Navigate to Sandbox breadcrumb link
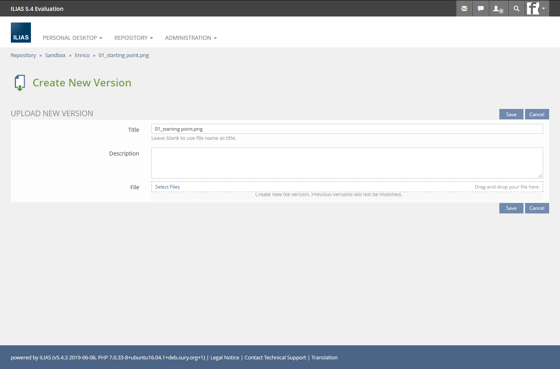This screenshot has width=560, height=369. (55, 55)
